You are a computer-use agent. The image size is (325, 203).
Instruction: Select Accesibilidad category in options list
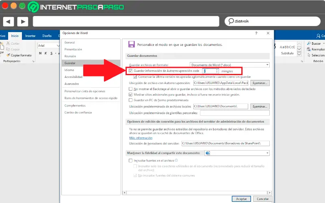pyautogui.click(x=91, y=77)
